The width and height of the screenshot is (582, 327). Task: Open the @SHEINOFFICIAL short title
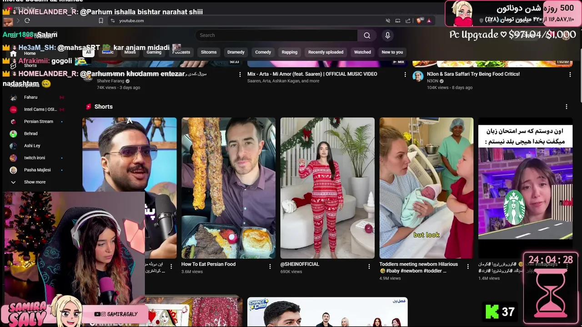click(300, 264)
